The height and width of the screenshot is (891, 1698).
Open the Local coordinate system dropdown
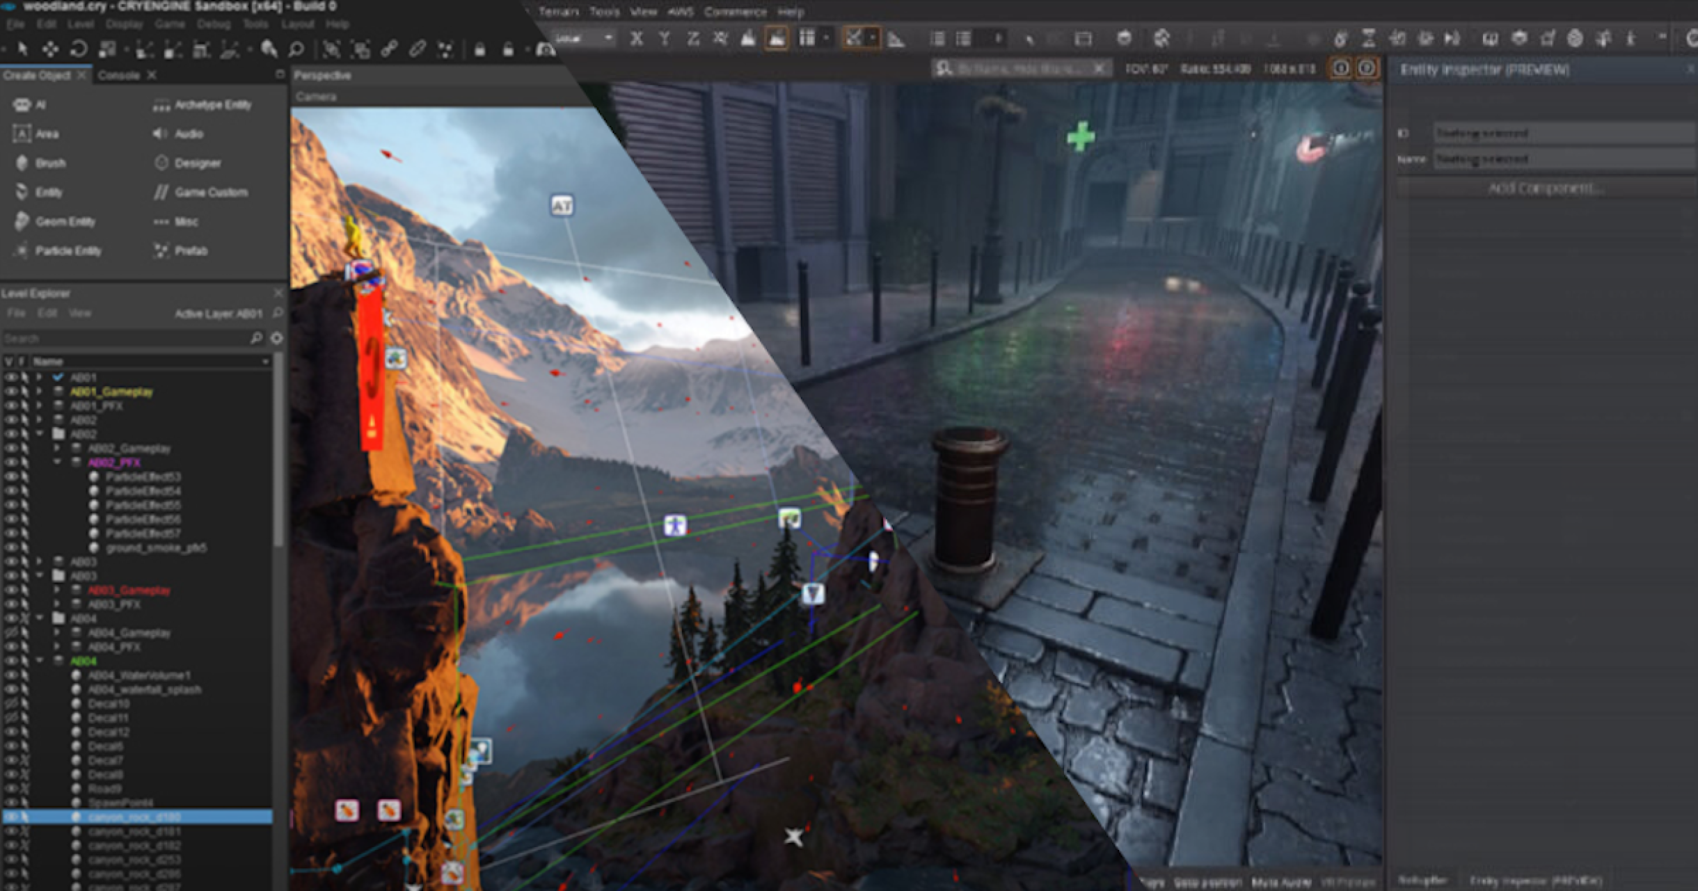tap(584, 39)
